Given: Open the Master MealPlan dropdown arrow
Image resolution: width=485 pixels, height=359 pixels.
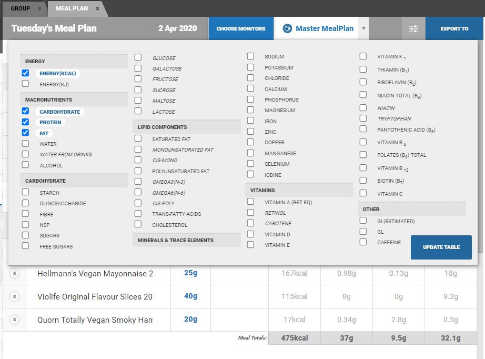Looking at the screenshot, I should coord(363,29).
